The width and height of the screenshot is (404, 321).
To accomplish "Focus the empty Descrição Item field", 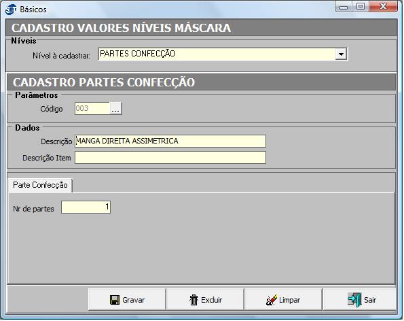I will (x=170, y=157).
